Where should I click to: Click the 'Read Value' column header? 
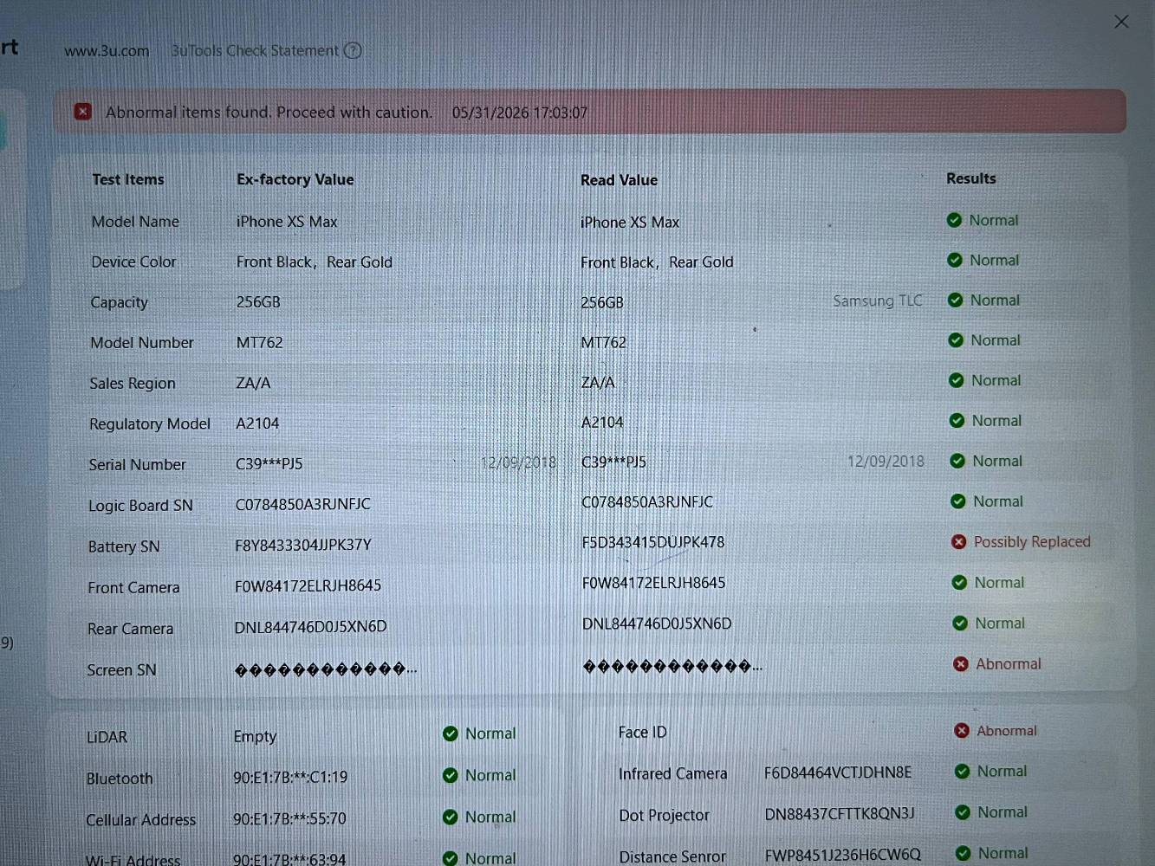[619, 180]
